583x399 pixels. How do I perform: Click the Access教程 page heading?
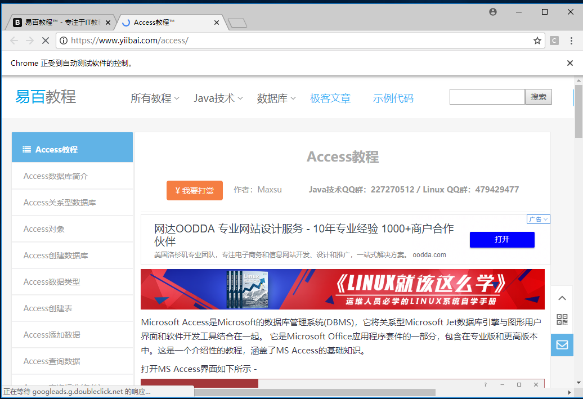click(343, 156)
